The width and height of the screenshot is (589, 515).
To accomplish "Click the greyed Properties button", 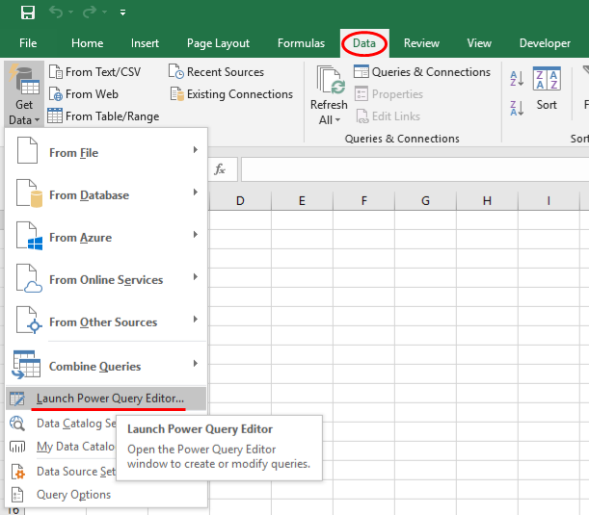I will click(x=388, y=93).
